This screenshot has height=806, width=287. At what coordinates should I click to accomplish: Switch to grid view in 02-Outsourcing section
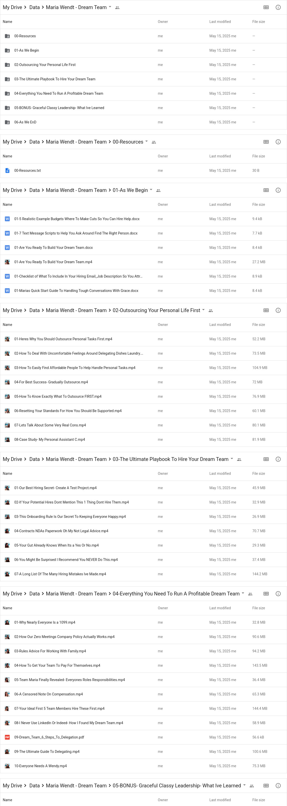(266, 310)
